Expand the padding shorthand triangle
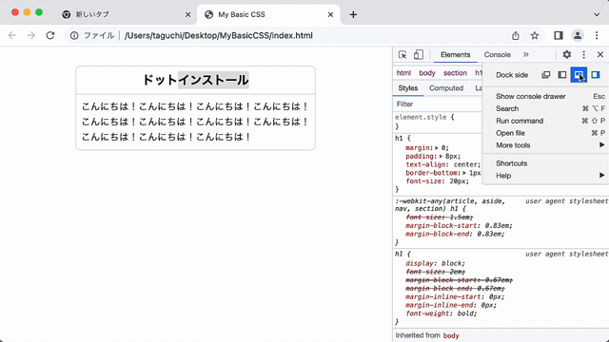 click(441, 156)
